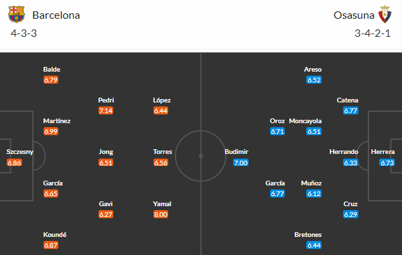Click Budimir's 7.00 rating badge
The width and height of the screenshot is (402, 255).
point(241,163)
